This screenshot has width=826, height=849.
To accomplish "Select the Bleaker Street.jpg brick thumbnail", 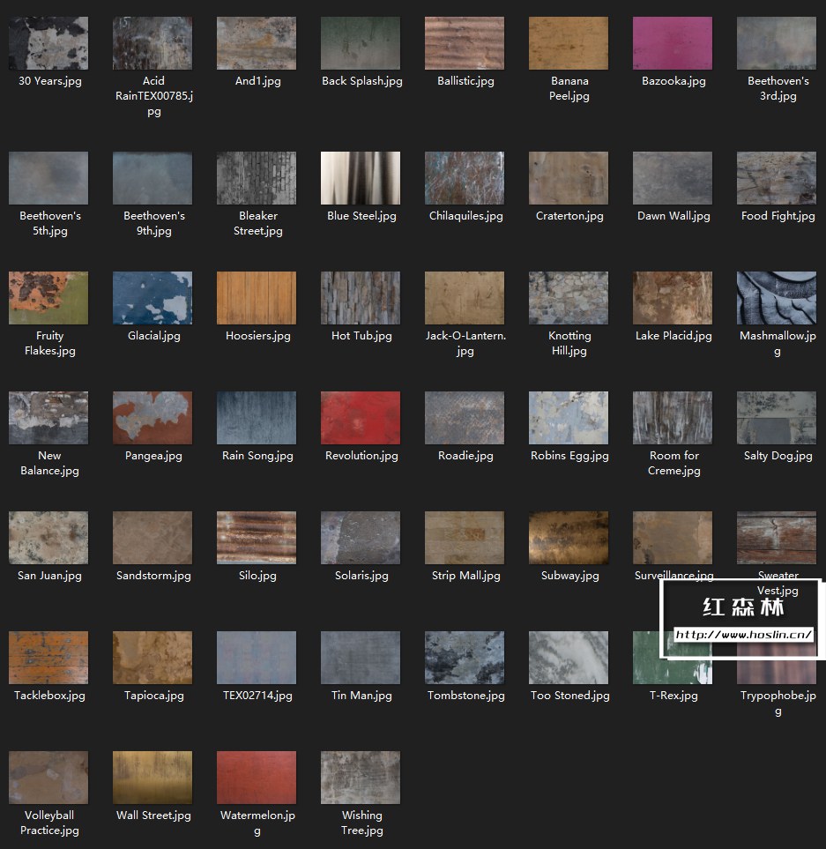I will point(256,177).
